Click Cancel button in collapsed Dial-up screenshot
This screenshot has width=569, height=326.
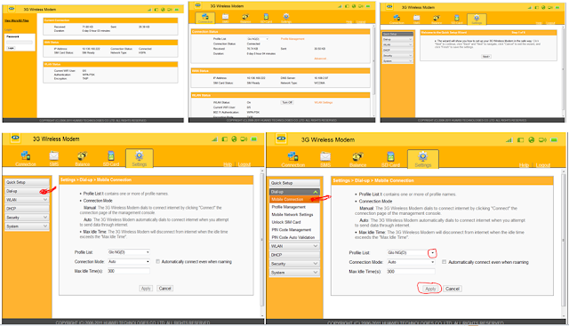164,289
